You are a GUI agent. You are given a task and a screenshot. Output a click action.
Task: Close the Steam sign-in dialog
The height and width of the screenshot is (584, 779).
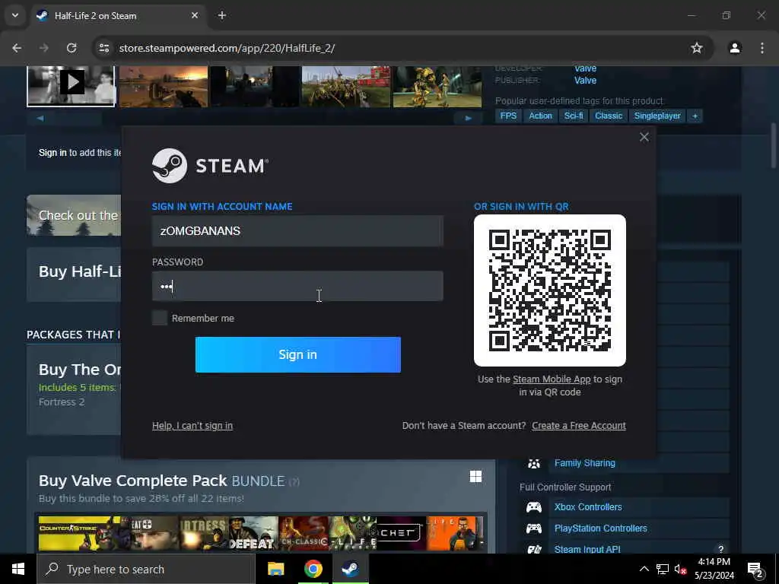click(644, 137)
